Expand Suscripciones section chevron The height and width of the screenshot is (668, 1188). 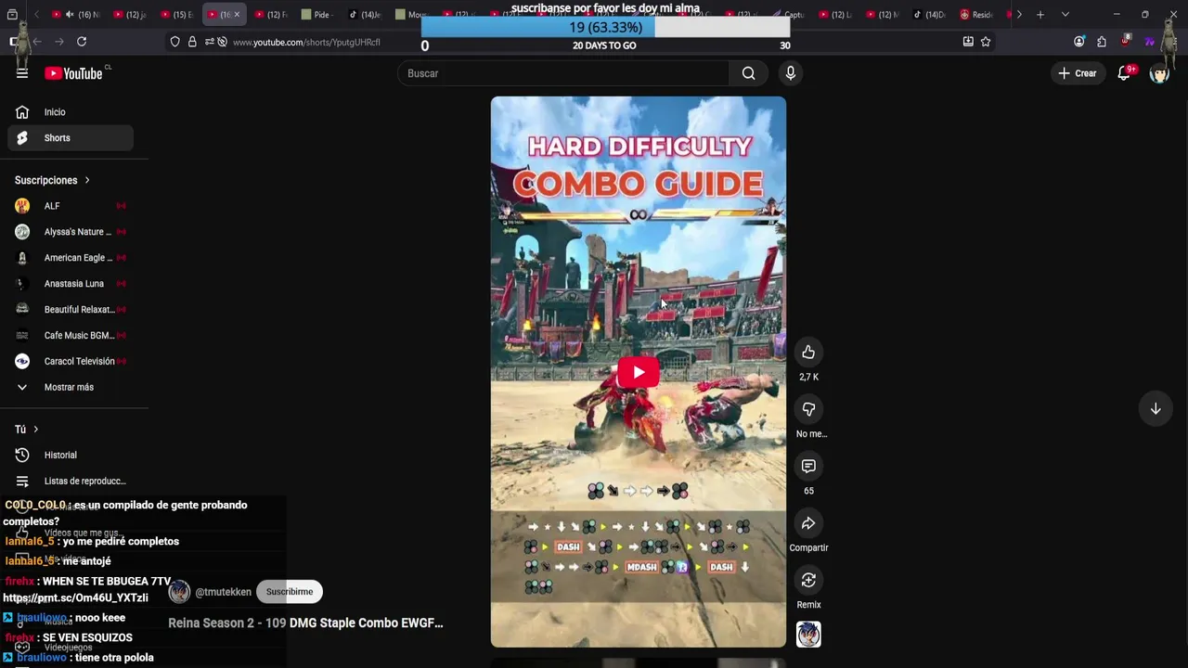point(87,180)
